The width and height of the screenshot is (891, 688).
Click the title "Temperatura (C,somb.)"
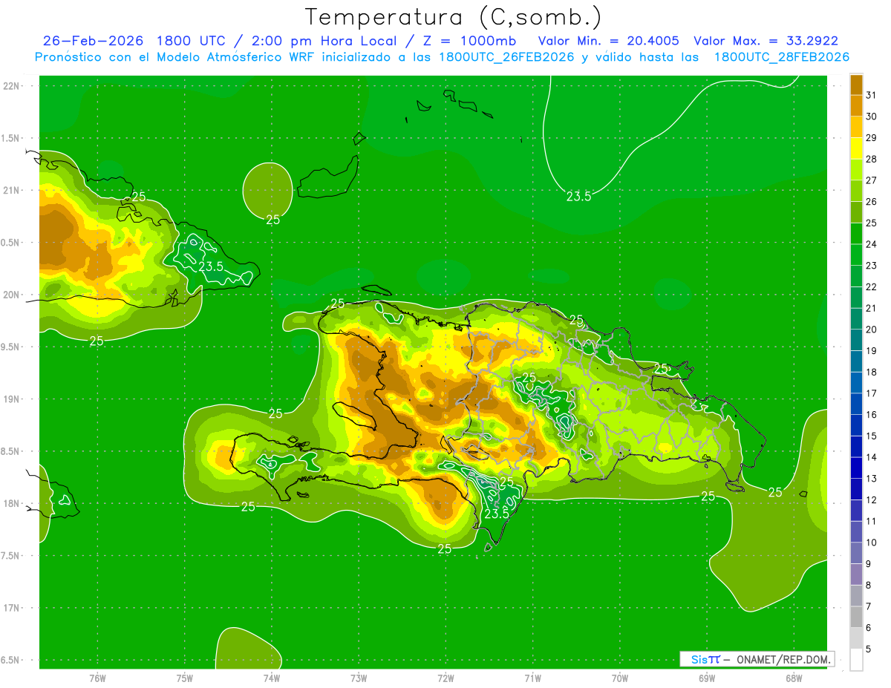(x=454, y=16)
